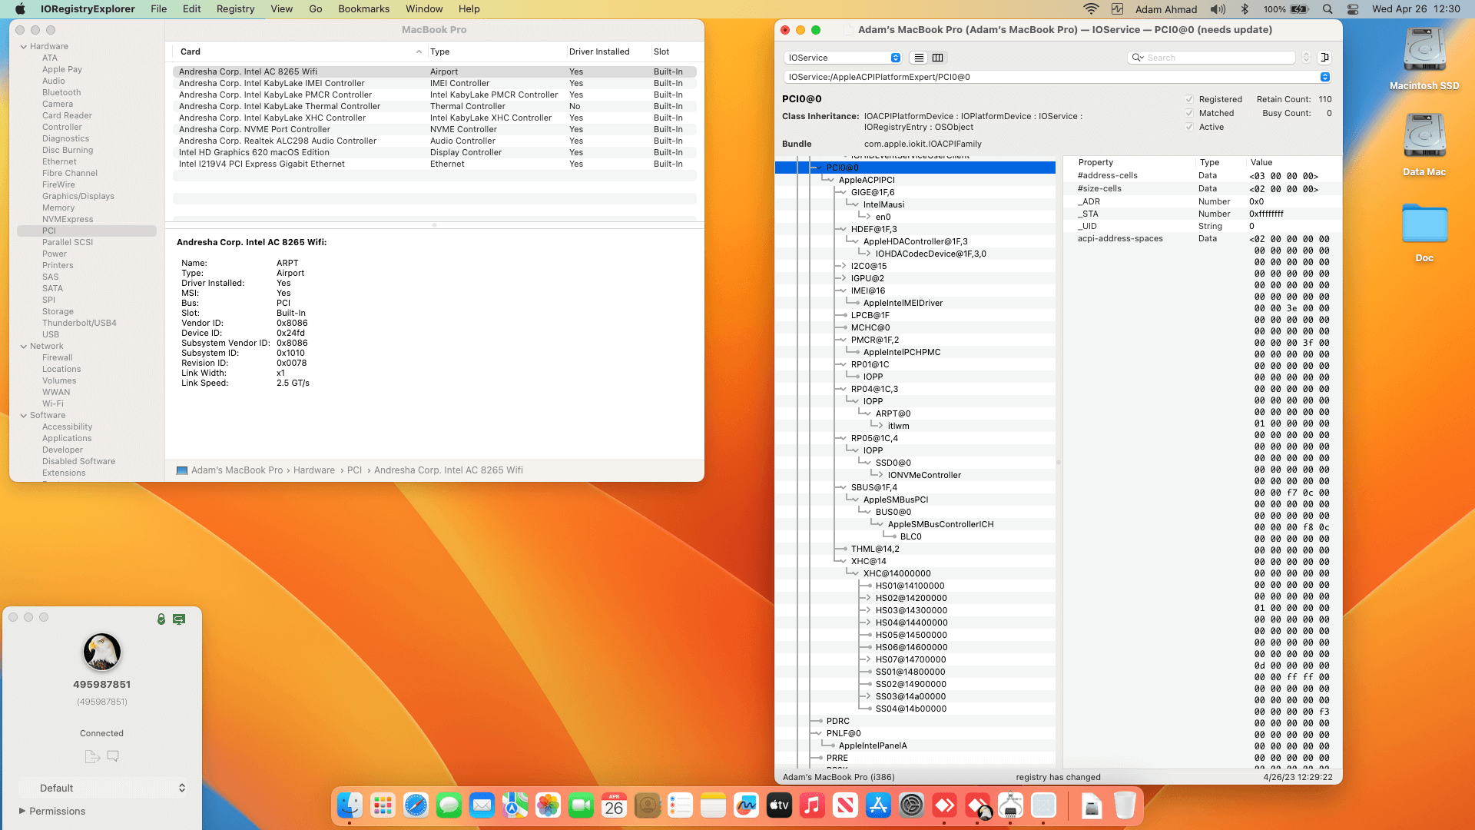Open System Settings from the Dock
This screenshot has width=1475, height=830.
pyautogui.click(x=911, y=805)
